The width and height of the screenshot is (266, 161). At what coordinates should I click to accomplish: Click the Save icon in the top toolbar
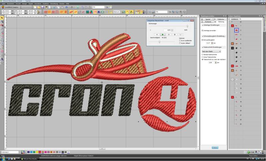(43, 7)
